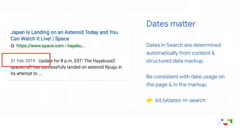The height and width of the screenshot is (128, 240).
Task: Click 'automatically from content &' text line
Action: click(x=181, y=53)
